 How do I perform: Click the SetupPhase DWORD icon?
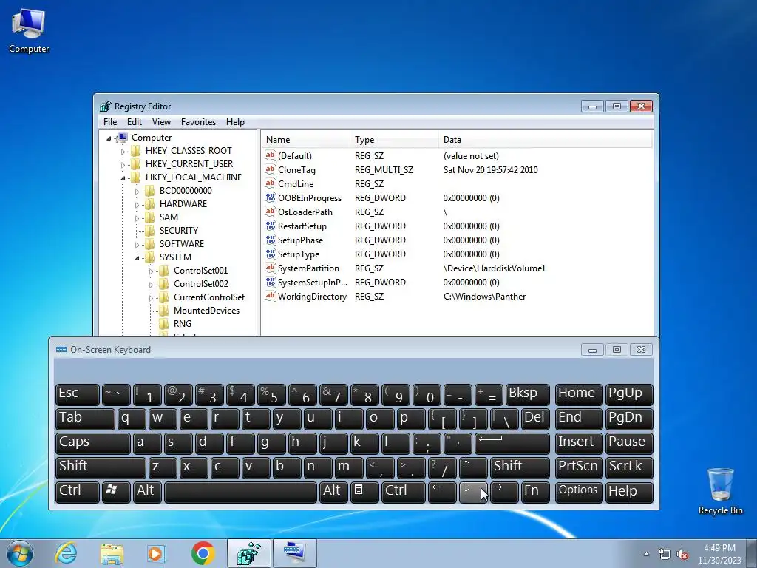coord(270,240)
